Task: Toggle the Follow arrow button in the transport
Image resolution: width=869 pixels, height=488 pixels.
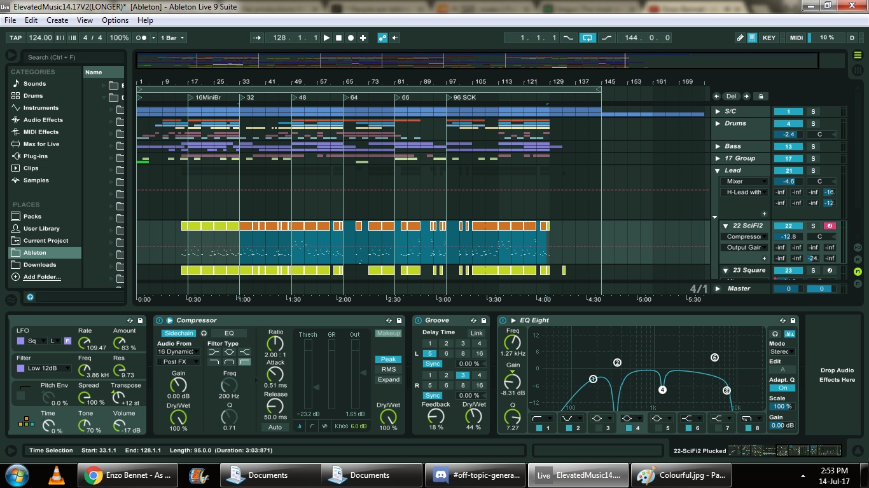Action: [257, 37]
